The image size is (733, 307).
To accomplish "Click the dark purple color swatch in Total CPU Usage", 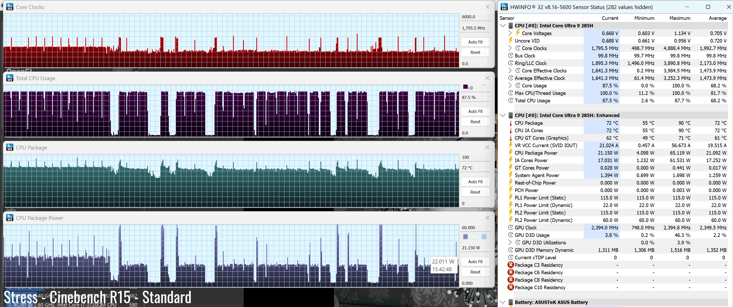I will [466, 87].
